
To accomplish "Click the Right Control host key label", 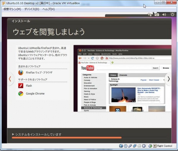I will point(165,146).
